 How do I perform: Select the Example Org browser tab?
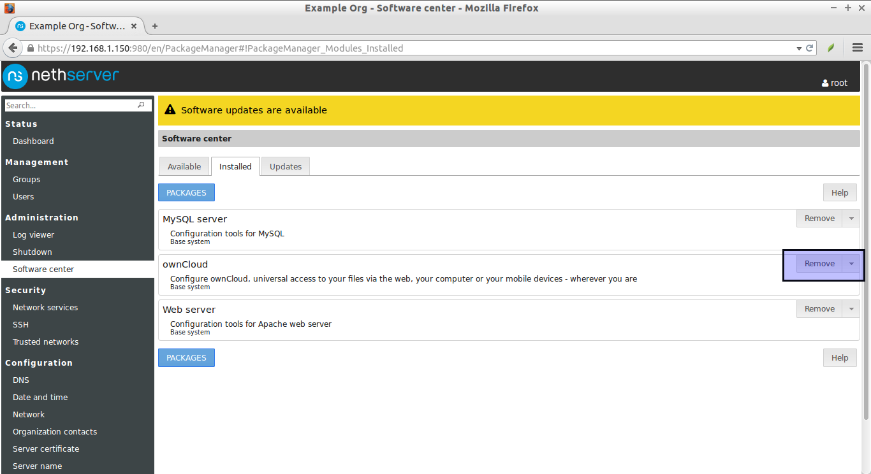(77, 26)
